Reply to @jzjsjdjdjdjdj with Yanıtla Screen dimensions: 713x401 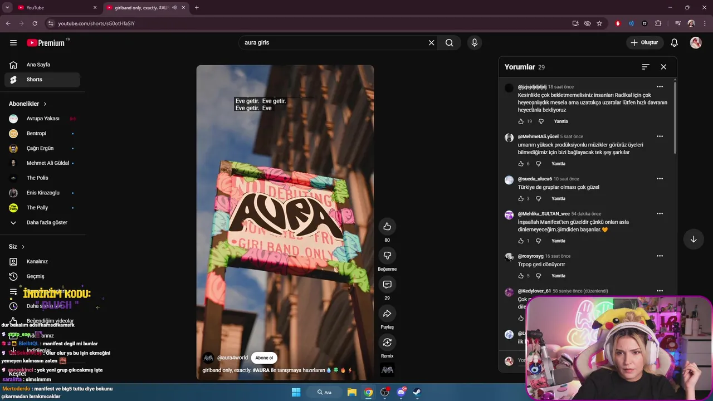[x=561, y=121]
